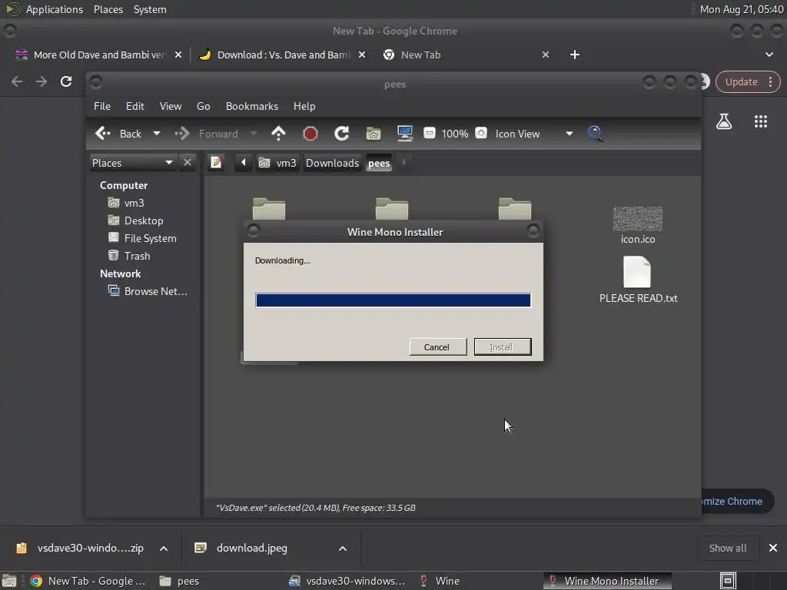The height and width of the screenshot is (590, 787).
Task: Expand options for vsdave30 zip download
Action: click(x=164, y=549)
